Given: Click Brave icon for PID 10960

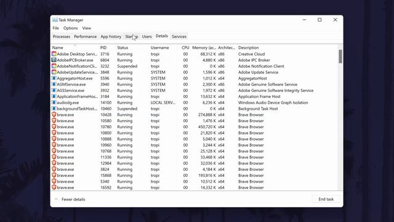Looking at the screenshot, I should point(54,145).
